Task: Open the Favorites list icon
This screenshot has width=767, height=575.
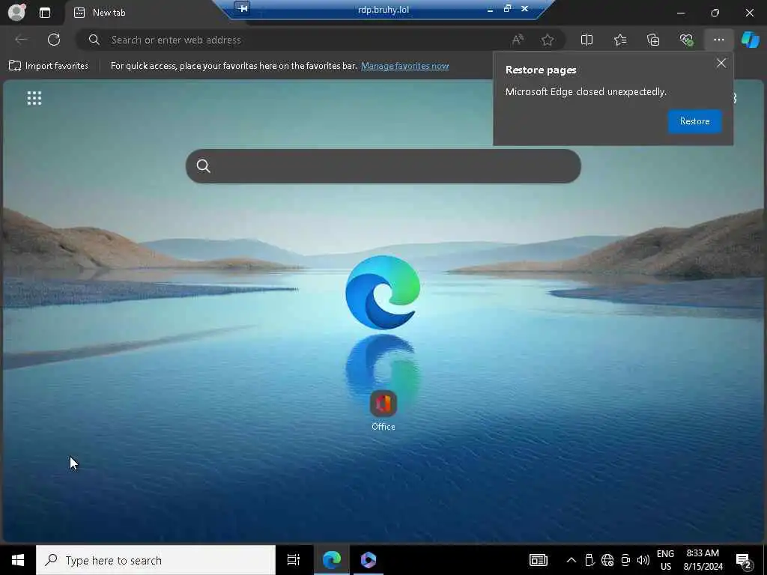Action: pos(620,40)
